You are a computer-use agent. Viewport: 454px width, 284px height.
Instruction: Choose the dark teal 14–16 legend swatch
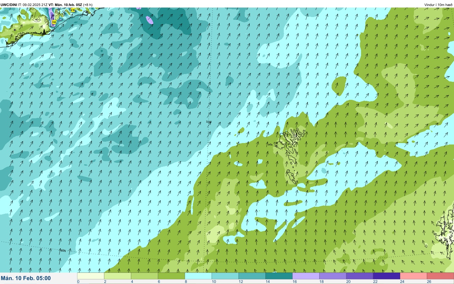pos(279,276)
